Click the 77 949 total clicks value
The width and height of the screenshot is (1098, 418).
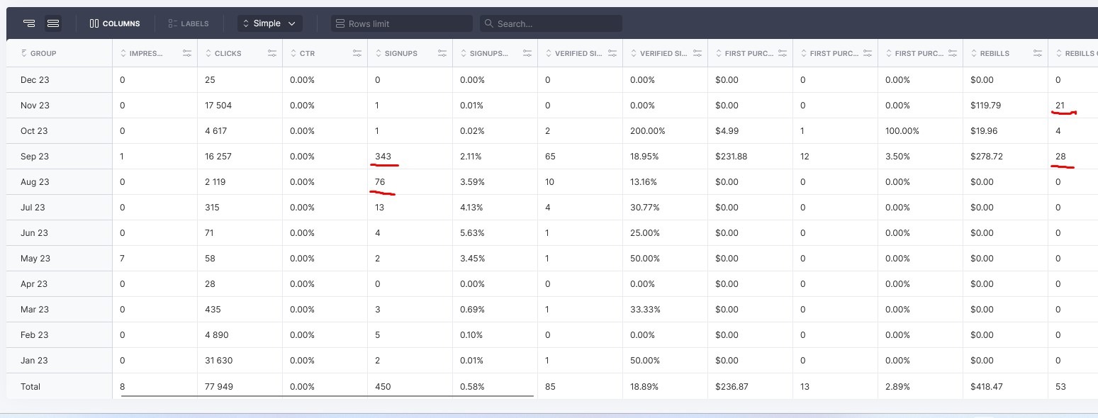pos(218,387)
